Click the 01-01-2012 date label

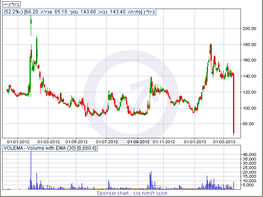coord(18,142)
